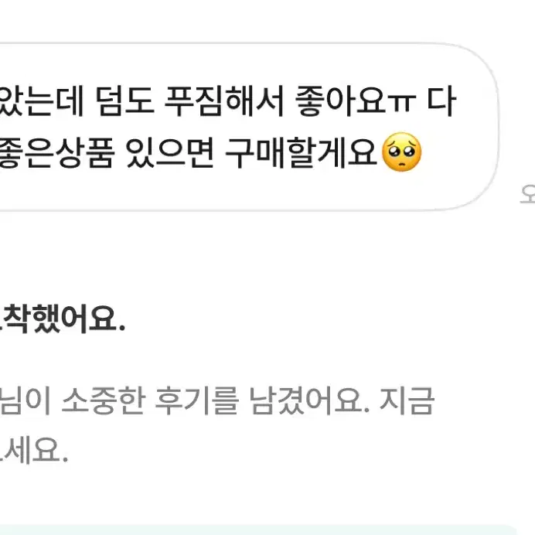Tap the pleading face emoji in message
535x535 pixels.
(401, 152)
